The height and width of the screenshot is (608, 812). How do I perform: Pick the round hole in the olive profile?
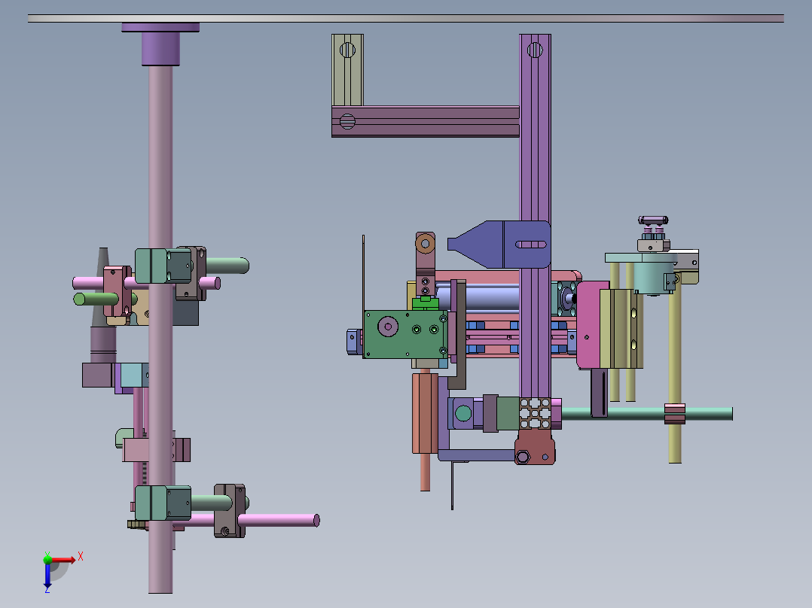point(347,50)
